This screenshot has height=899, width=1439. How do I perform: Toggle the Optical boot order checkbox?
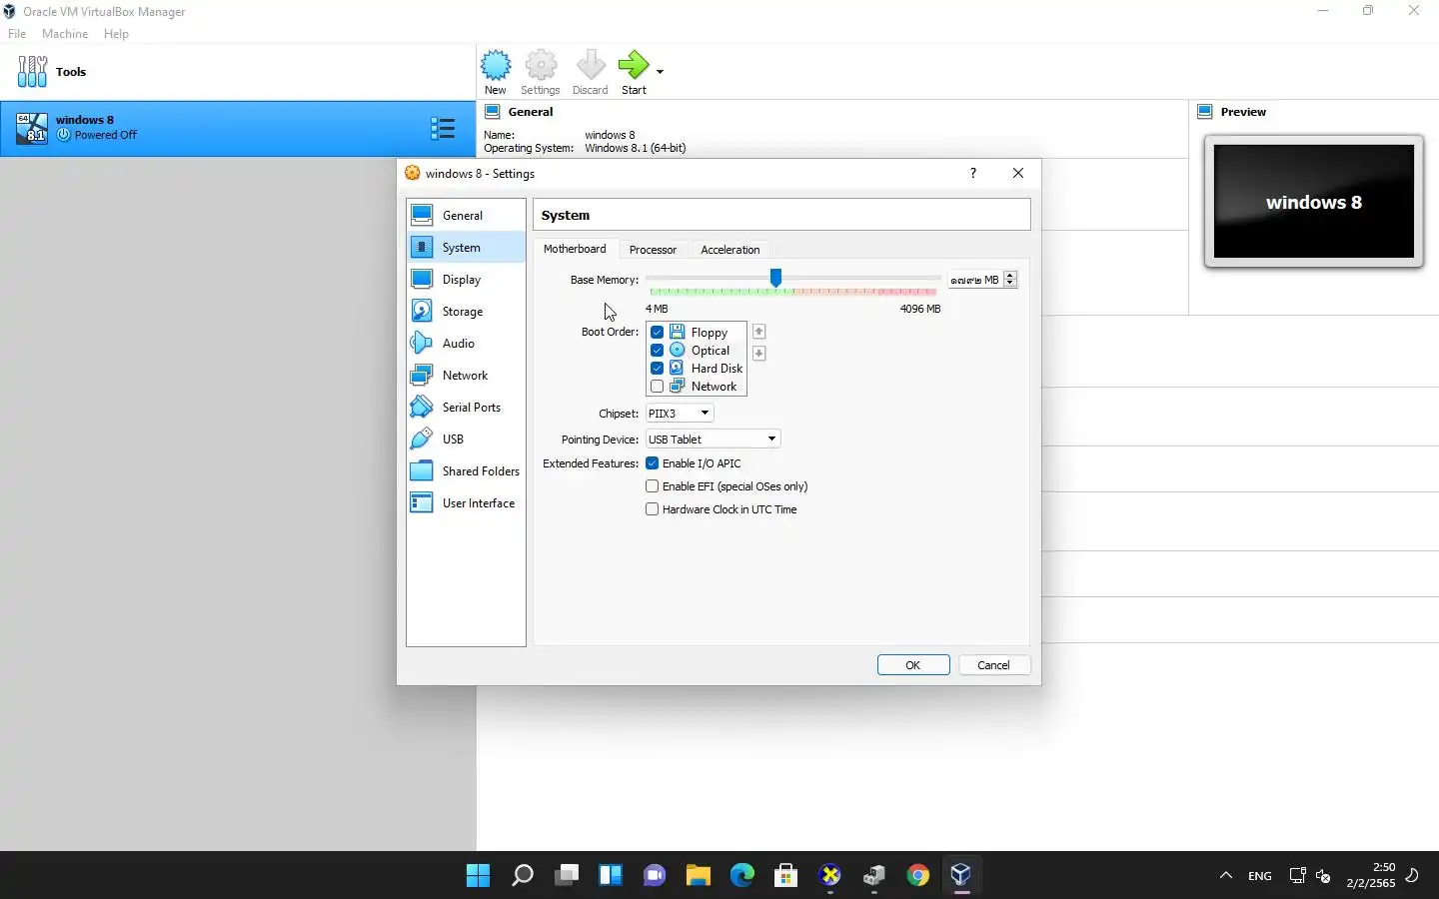coord(657,351)
